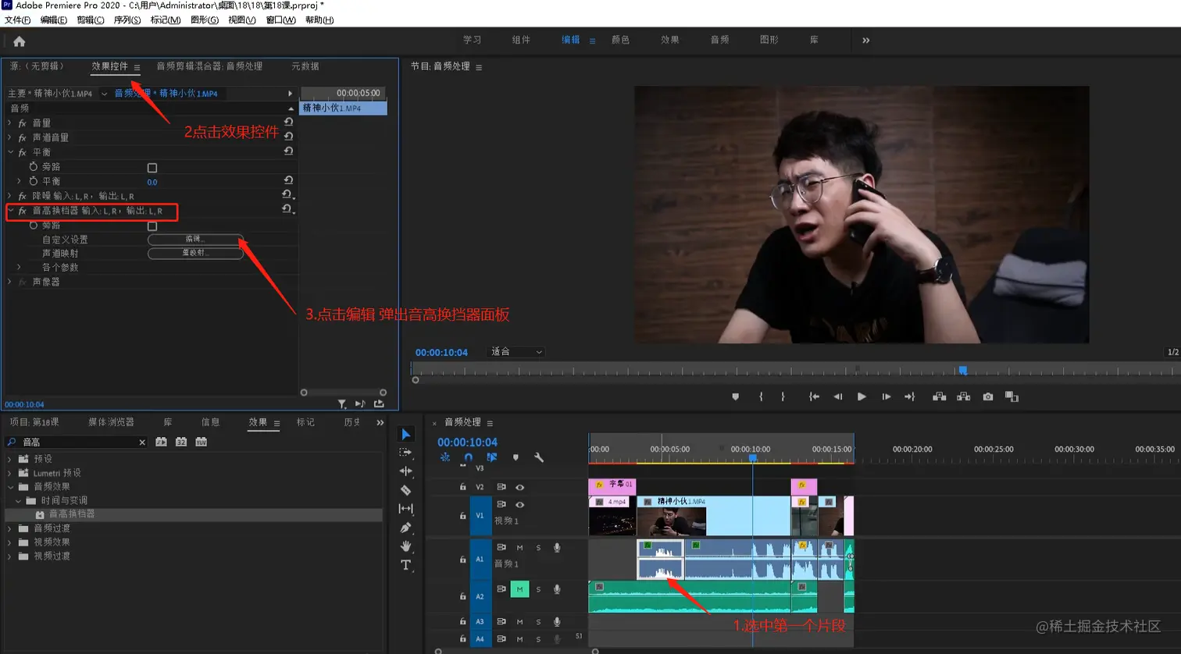Click Mark In brace icon
Image resolution: width=1181 pixels, height=654 pixels.
click(761, 397)
